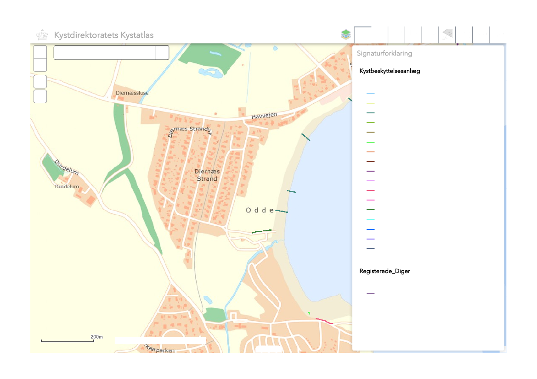Click the 200m scale bar
Viewport: 537px width, 379px height.
tap(68, 341)
